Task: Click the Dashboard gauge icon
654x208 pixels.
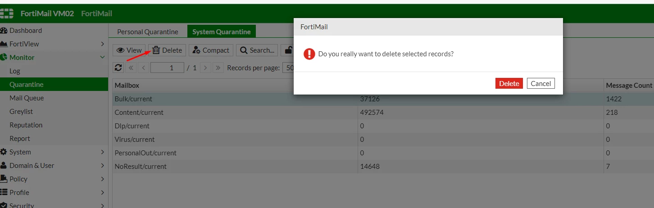Action: (x=4, y=31)
